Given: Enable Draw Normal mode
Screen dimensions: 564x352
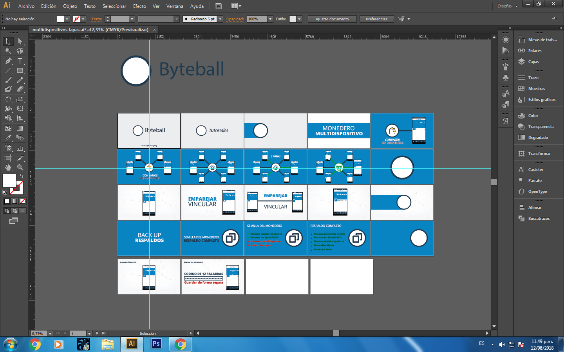Looking at the screenshot, I should (7, 211).
